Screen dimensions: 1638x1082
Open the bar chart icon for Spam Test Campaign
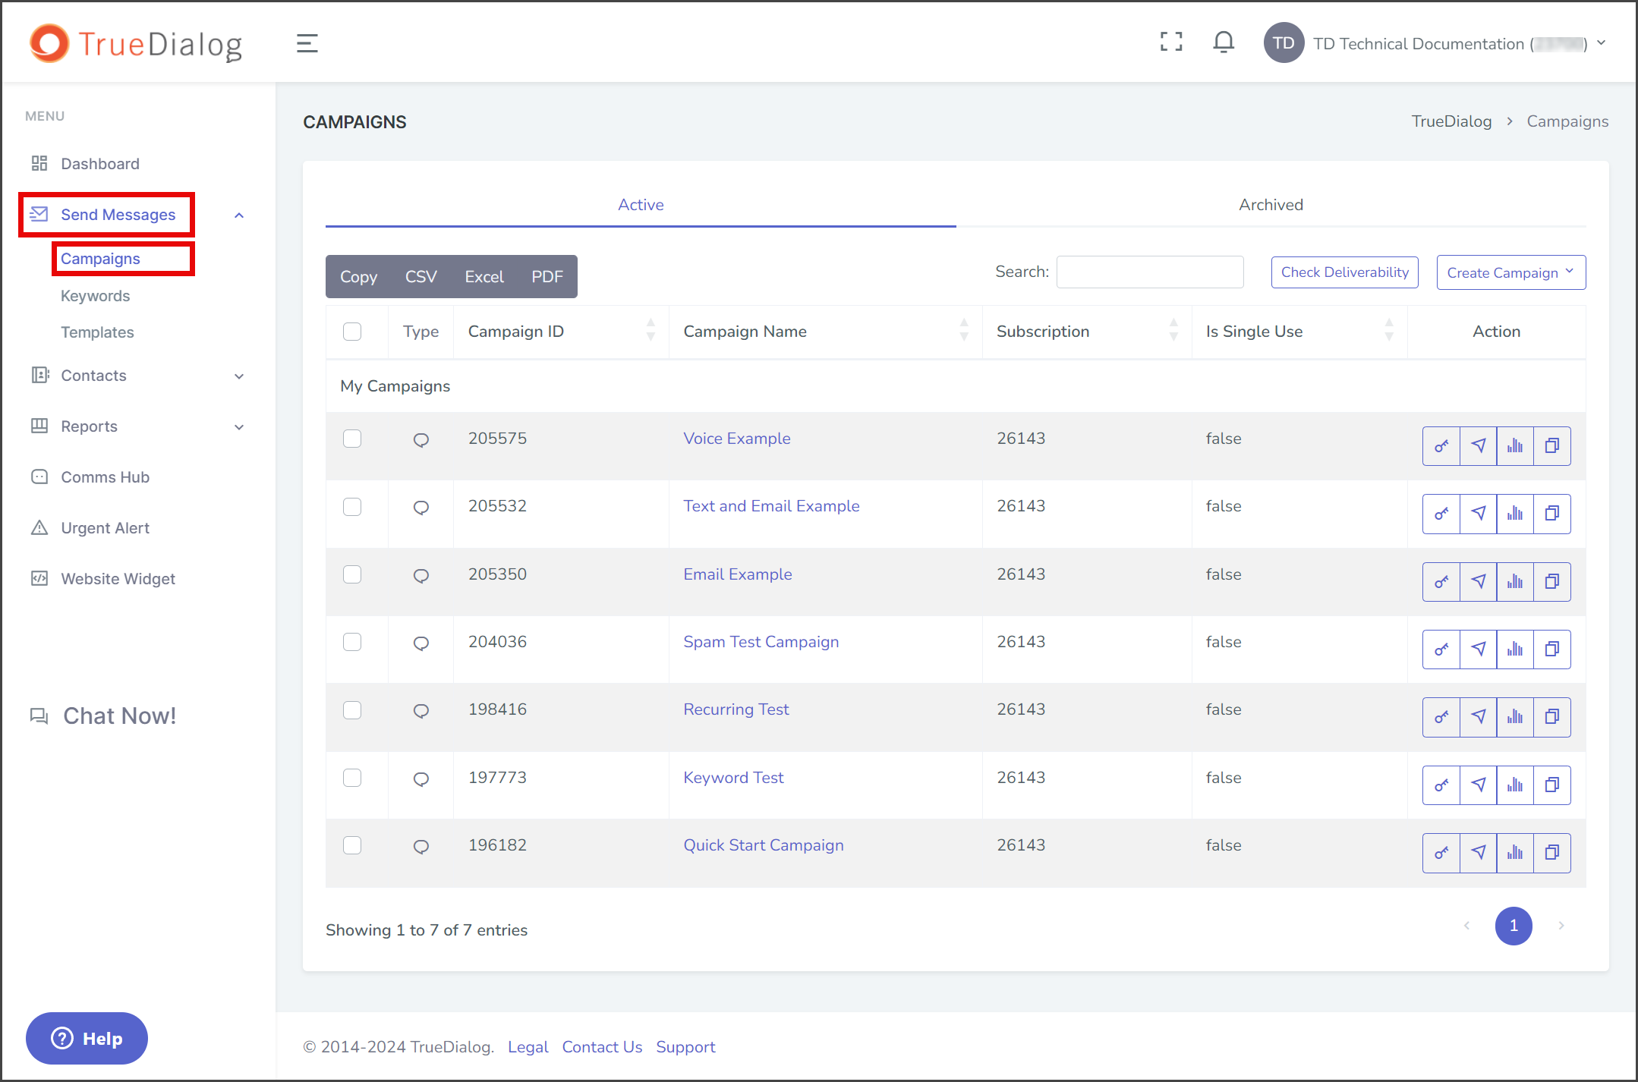[x=1515, y=650]
